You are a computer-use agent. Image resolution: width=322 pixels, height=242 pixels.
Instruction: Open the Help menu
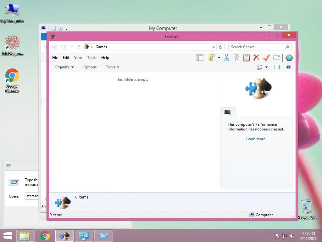(x=105, y=58)
